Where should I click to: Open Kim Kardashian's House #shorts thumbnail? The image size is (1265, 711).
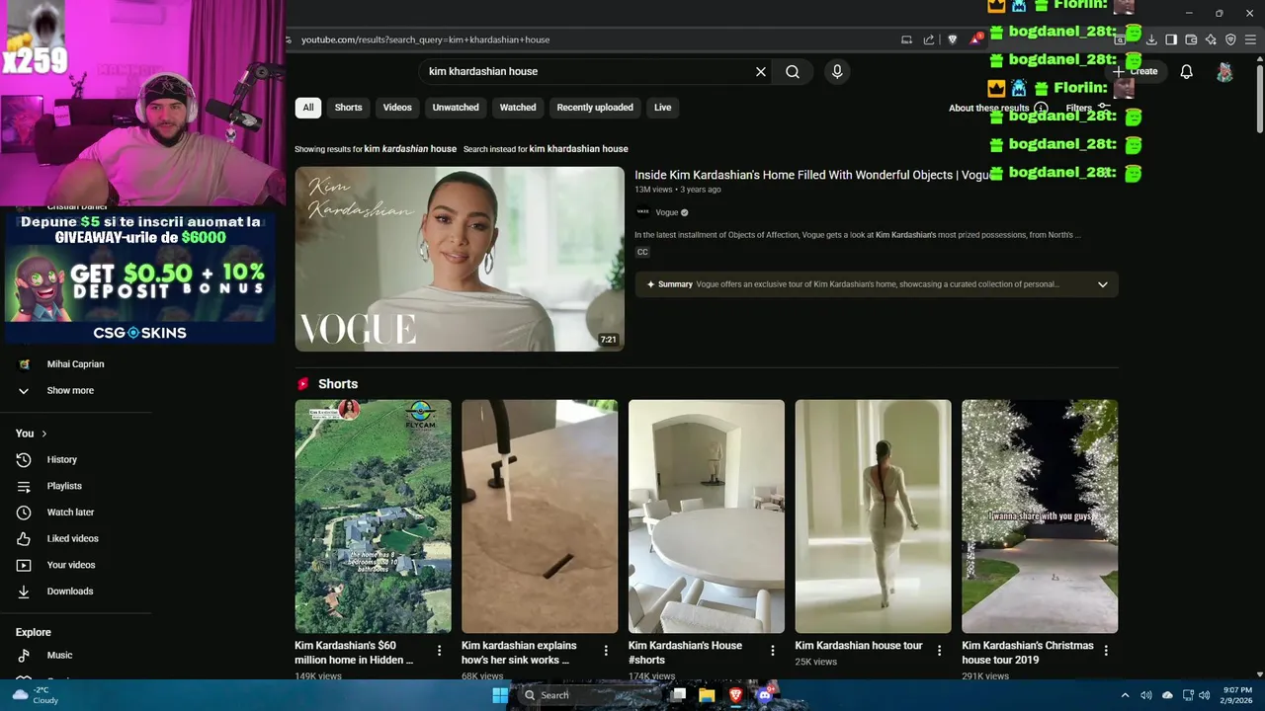pos(707,515)
